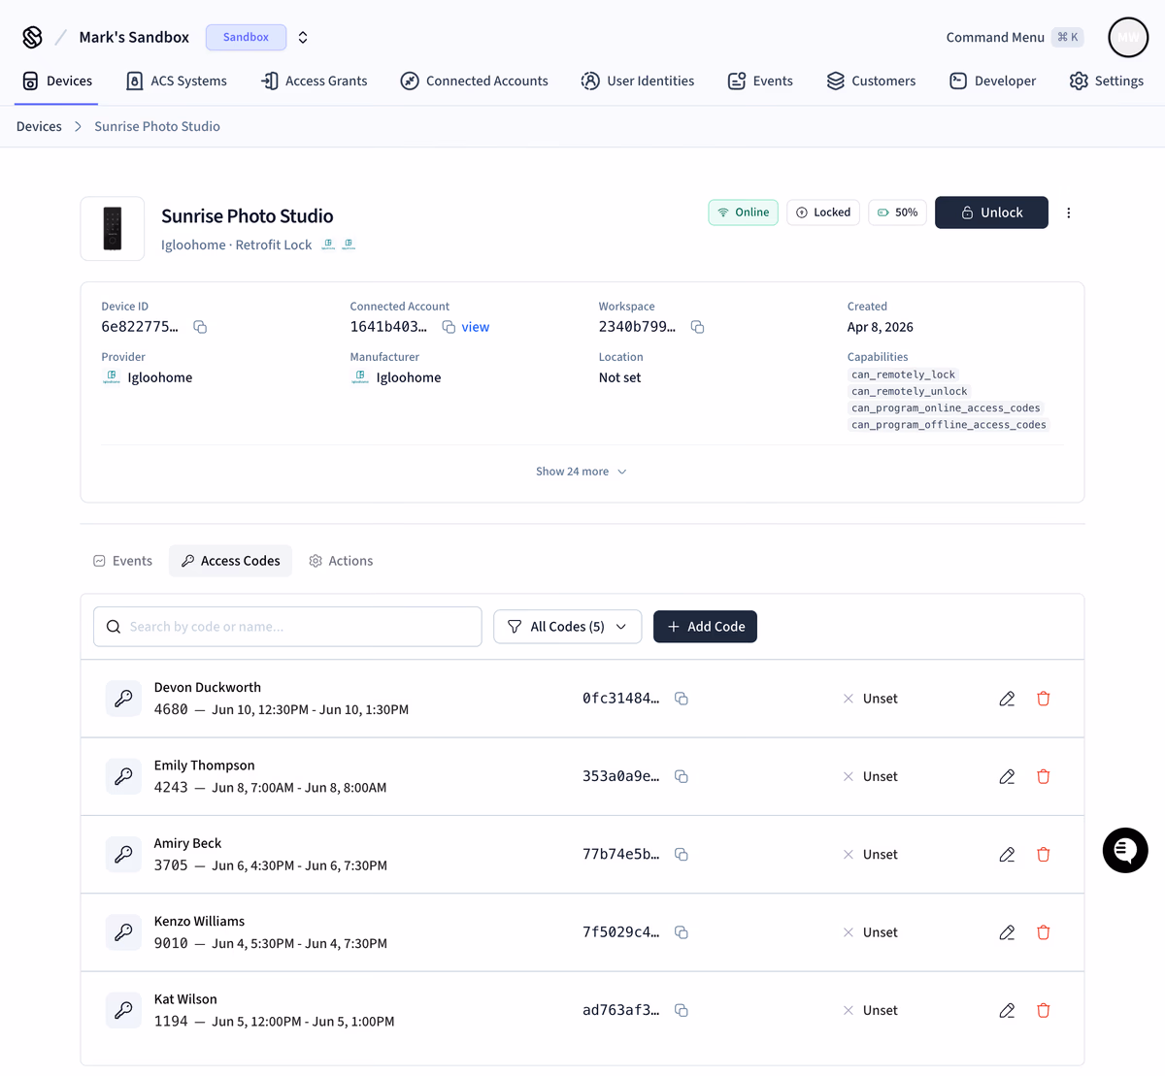Click the user avatar in header

[1128, 37]
